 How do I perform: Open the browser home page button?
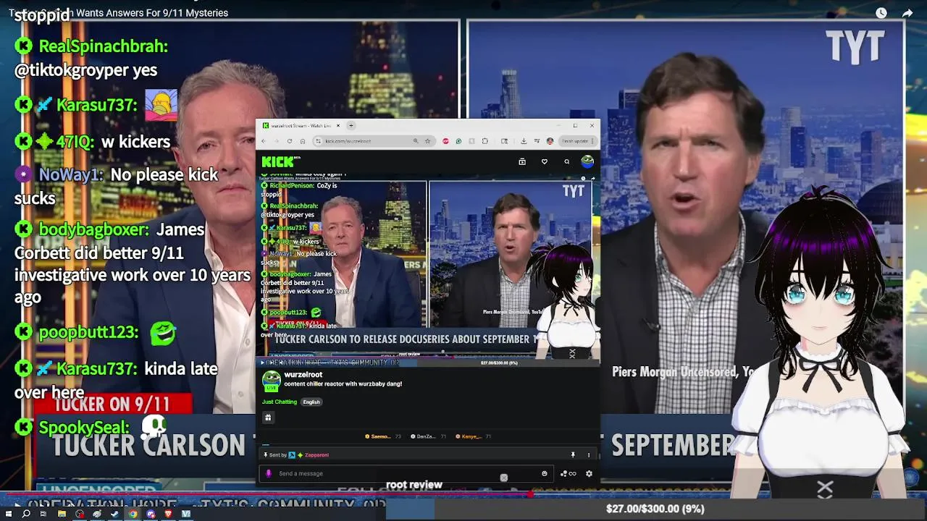click(303, 141)
